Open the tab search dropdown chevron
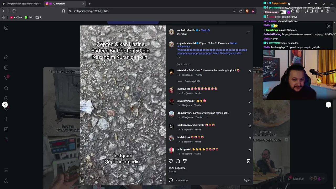The height and width of the screenshot is (189, 336). (309, 4)
